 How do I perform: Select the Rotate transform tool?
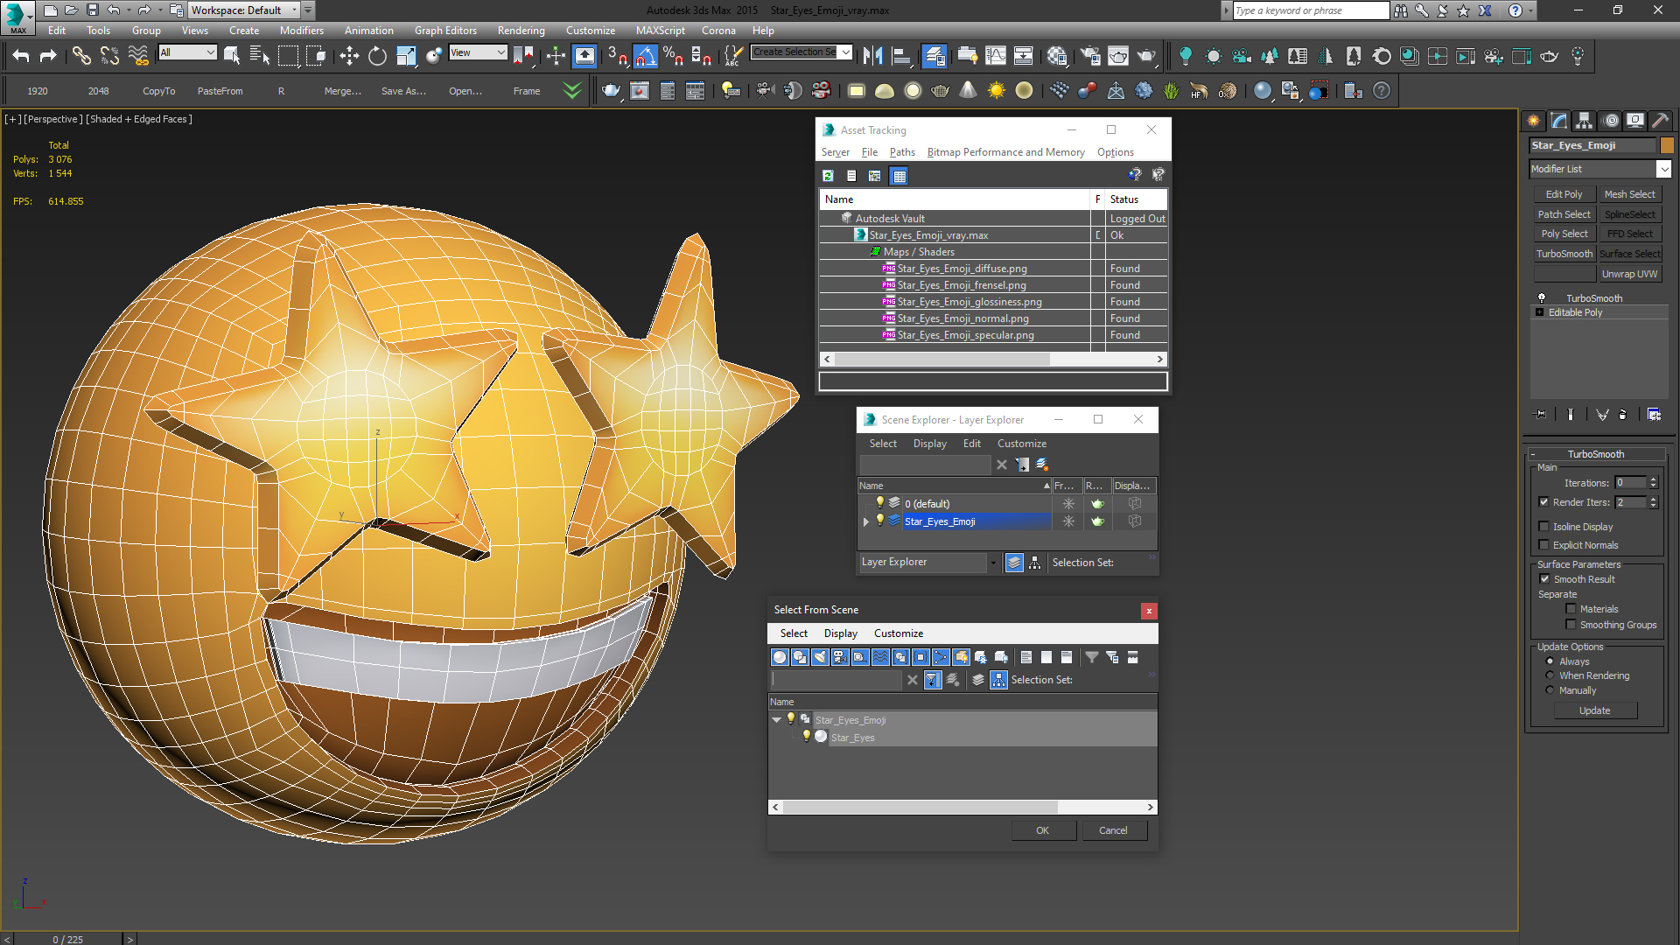(377, 57)
